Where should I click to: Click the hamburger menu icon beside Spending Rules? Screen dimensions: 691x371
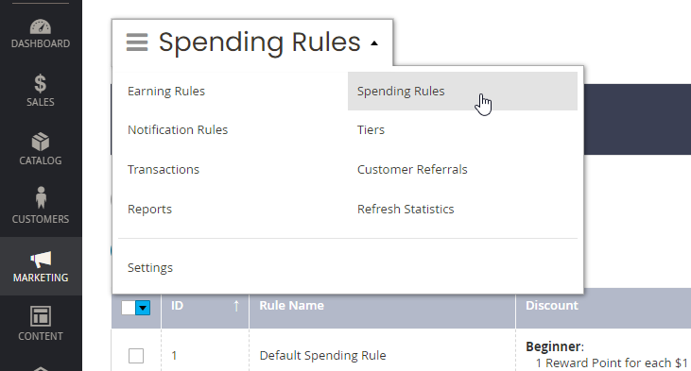(137, 42)
